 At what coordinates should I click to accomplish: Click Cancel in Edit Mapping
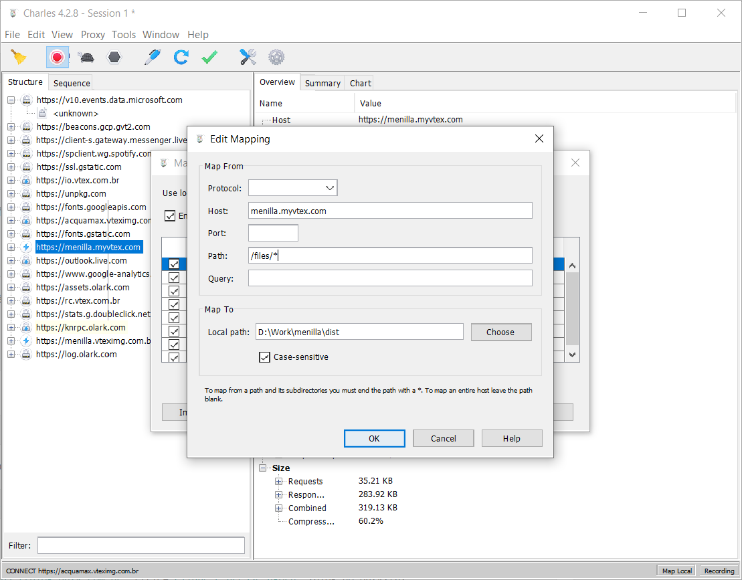pos(444,439)
